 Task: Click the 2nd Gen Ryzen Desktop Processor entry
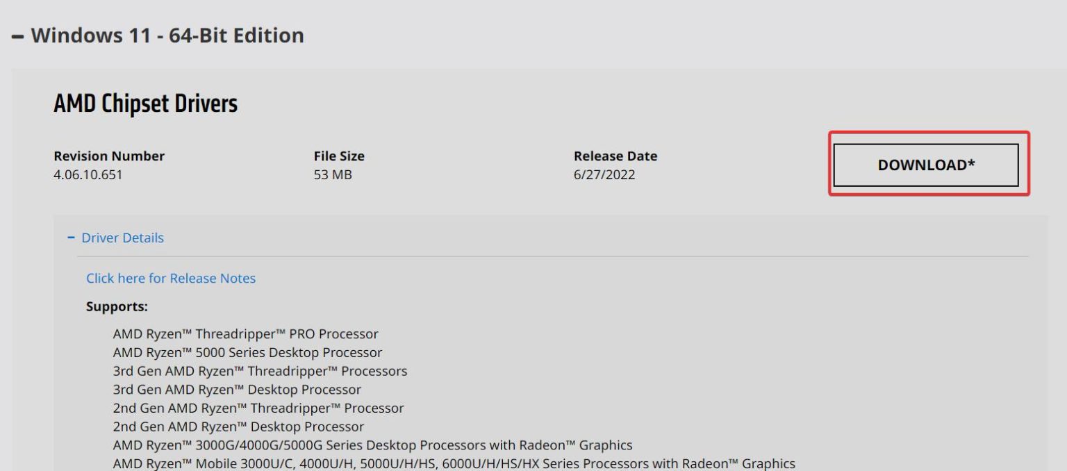pyautogui.click(x=238, y=427)
